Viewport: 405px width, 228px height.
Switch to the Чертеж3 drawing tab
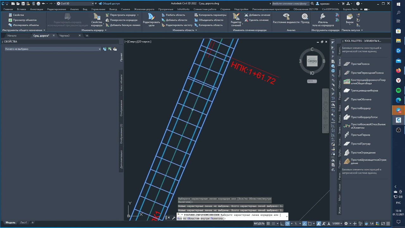64,35
